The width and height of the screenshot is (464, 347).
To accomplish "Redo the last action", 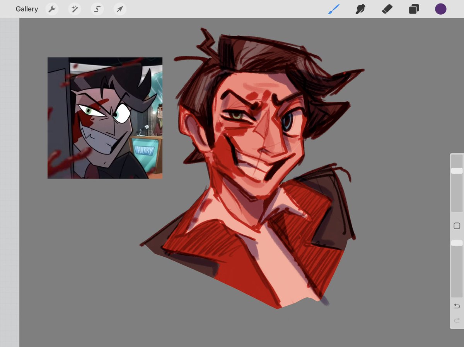I will click(x=457, y=320).
